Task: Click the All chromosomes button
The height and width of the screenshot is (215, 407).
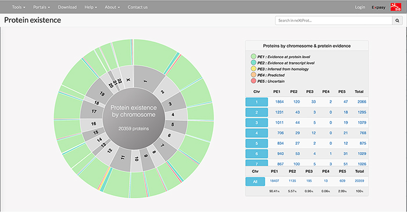Action: click(x=255, y=181)
